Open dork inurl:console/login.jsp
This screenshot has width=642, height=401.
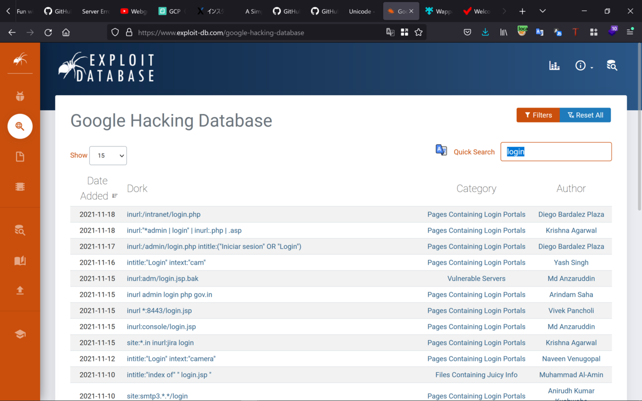(x=161, y=327)
